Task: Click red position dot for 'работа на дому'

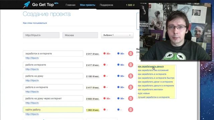Action: (x=104, y=76)
